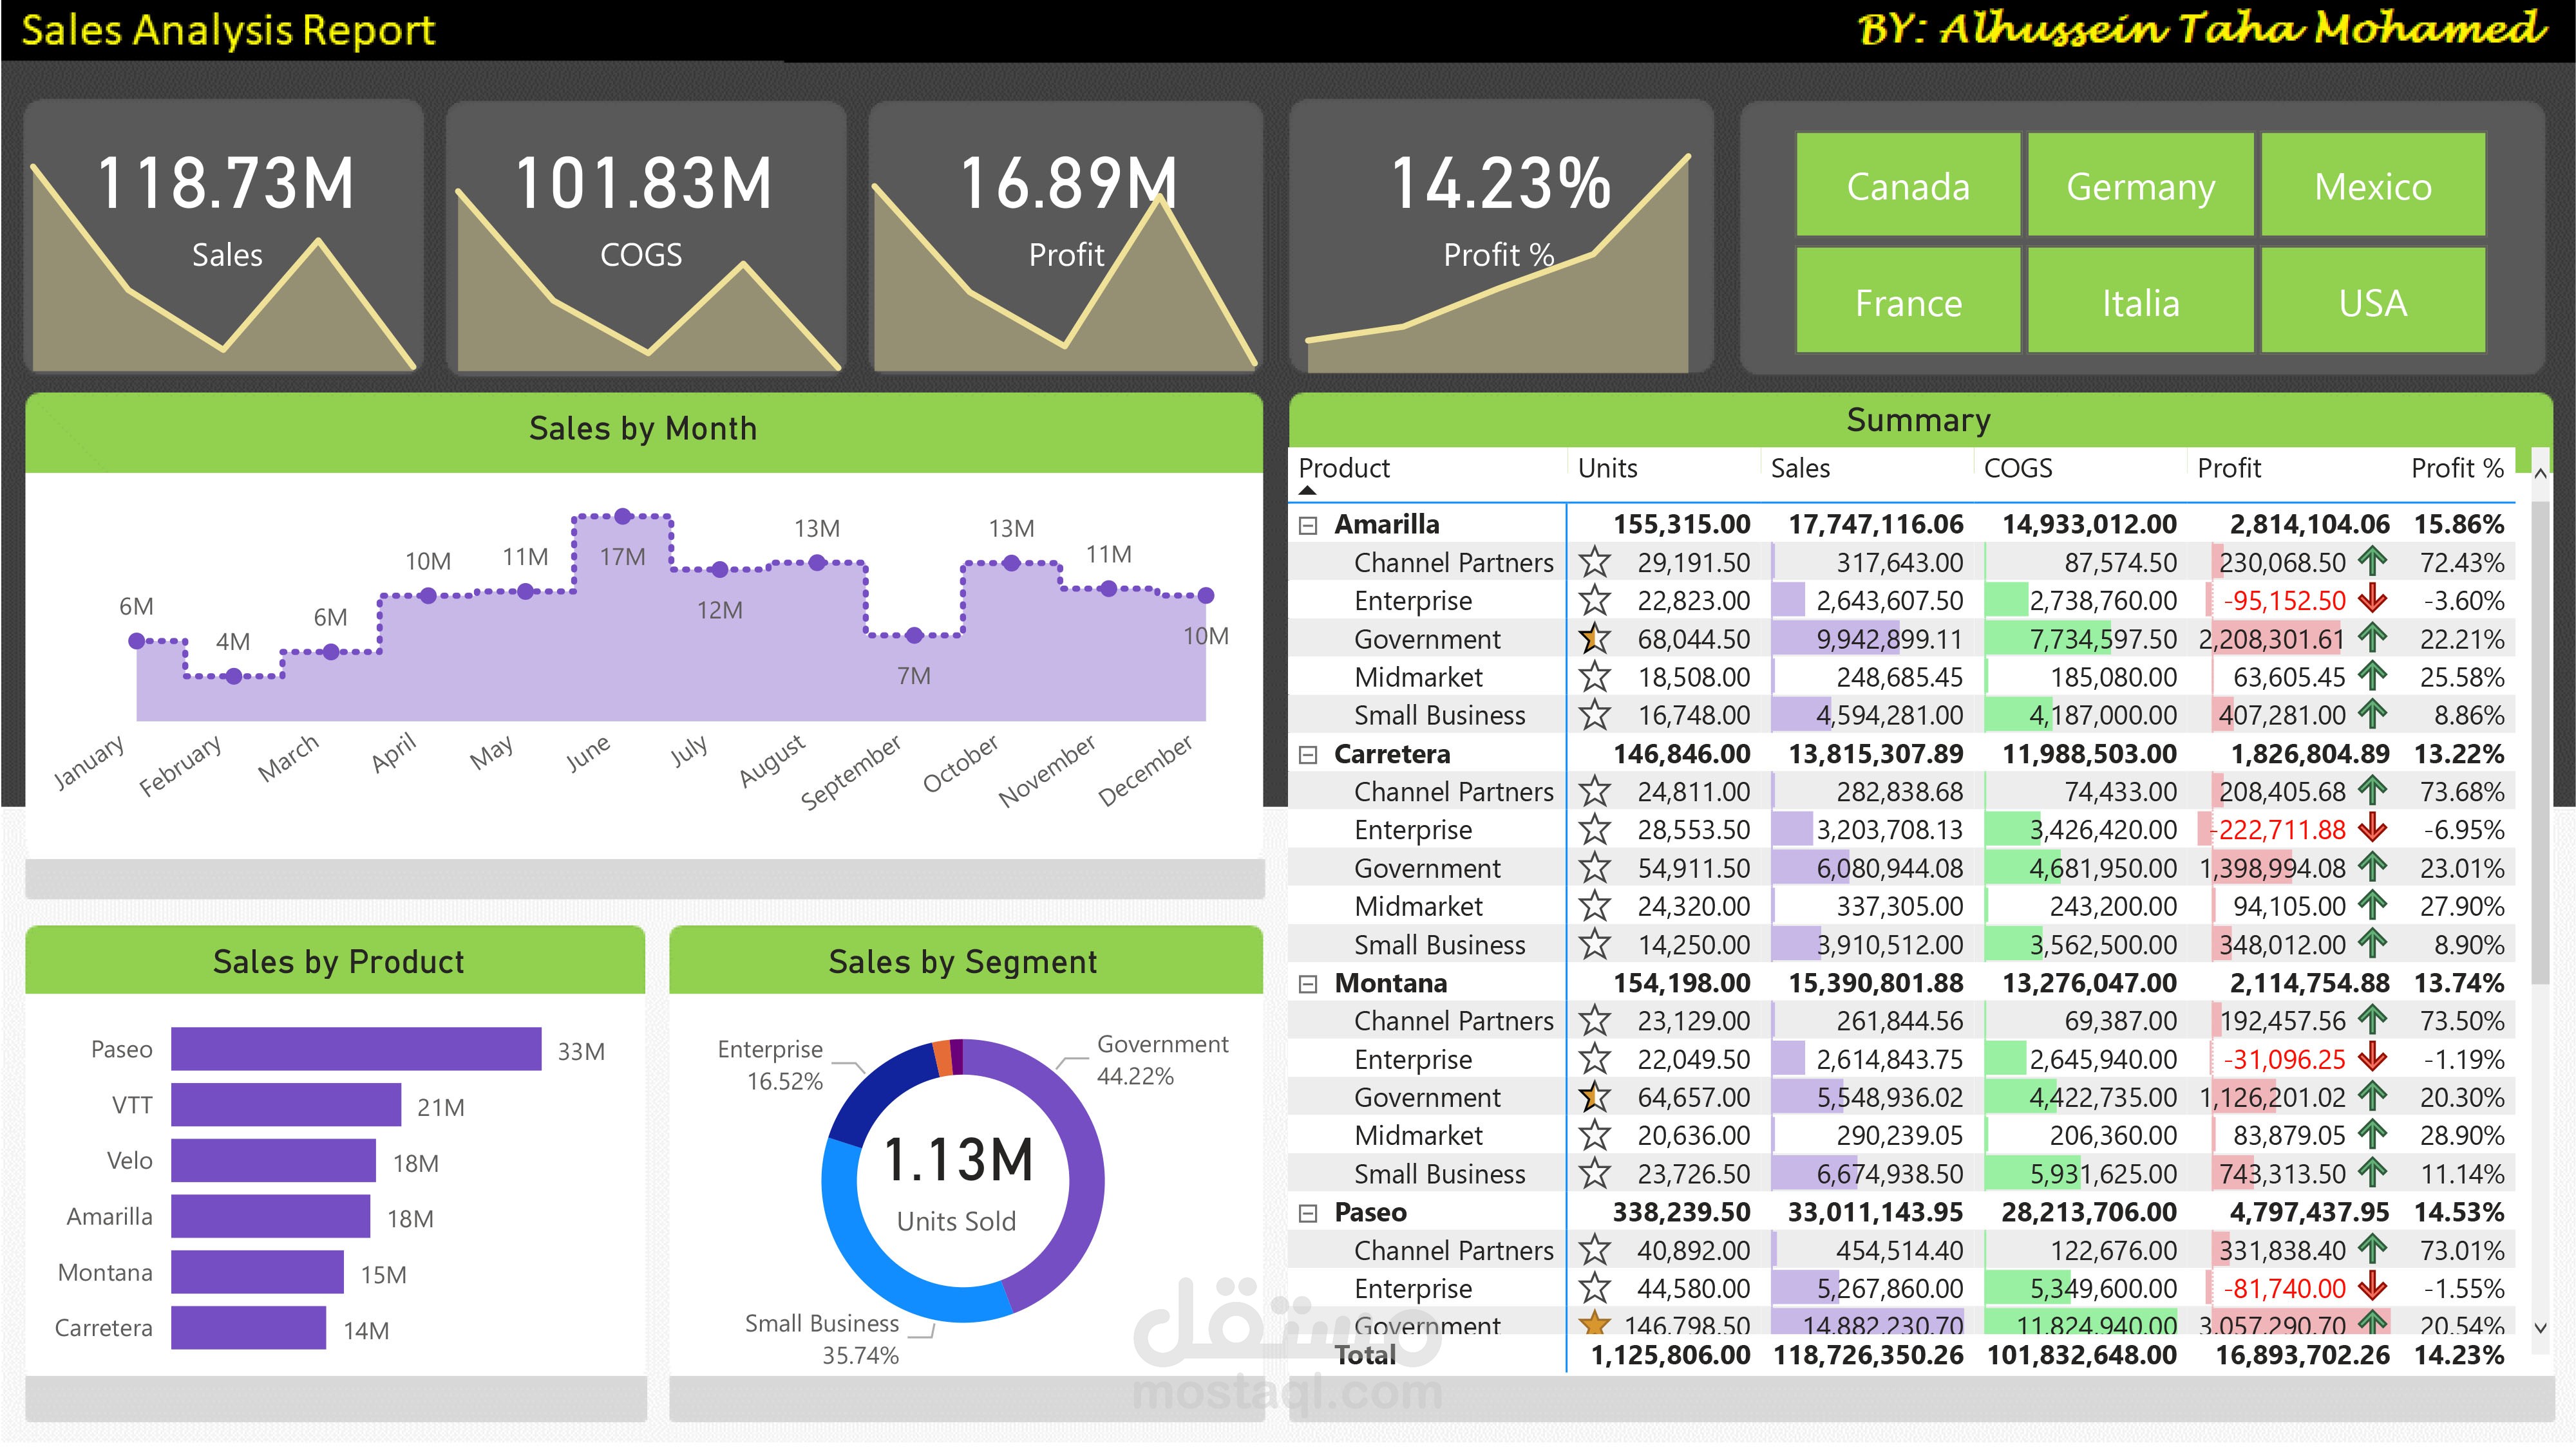Click star icon for Montana Government row

point(1594,1097)
